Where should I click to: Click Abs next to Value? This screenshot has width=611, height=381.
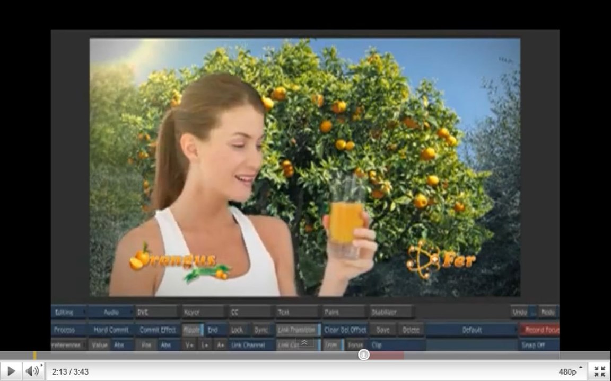coord(122,345)
